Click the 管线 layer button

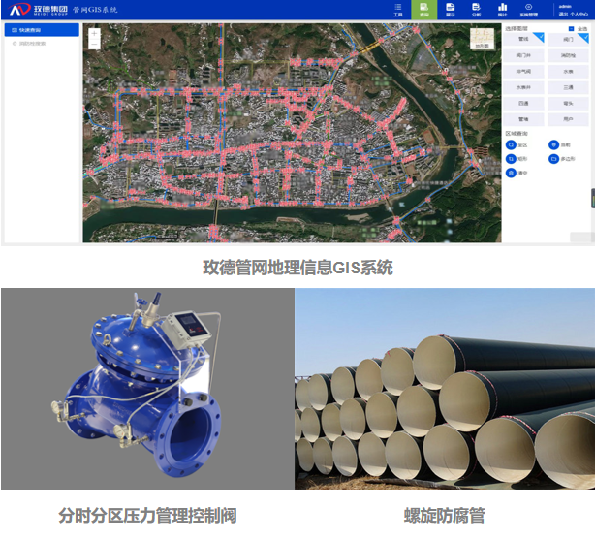(x=523, y=40)
